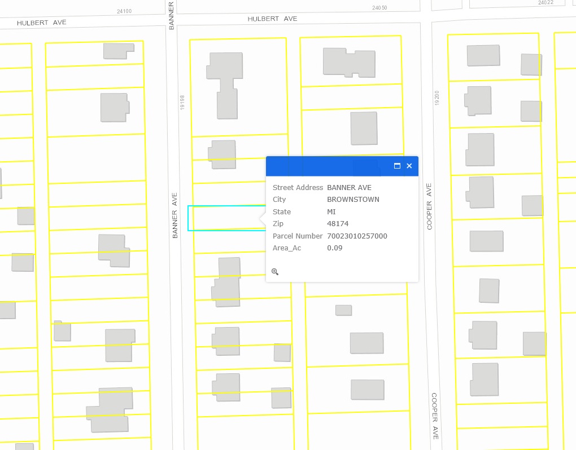Screen dimensions: 576x450
Task: Maximize the parcel info popup
Action: click(397, 166)
